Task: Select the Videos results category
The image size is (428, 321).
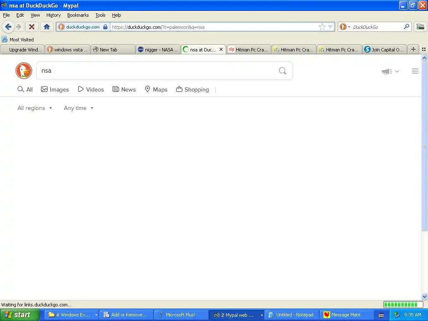Action: point(91,89)
